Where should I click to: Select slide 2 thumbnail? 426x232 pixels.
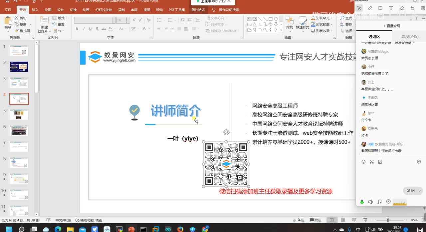[x=19, y=67]
